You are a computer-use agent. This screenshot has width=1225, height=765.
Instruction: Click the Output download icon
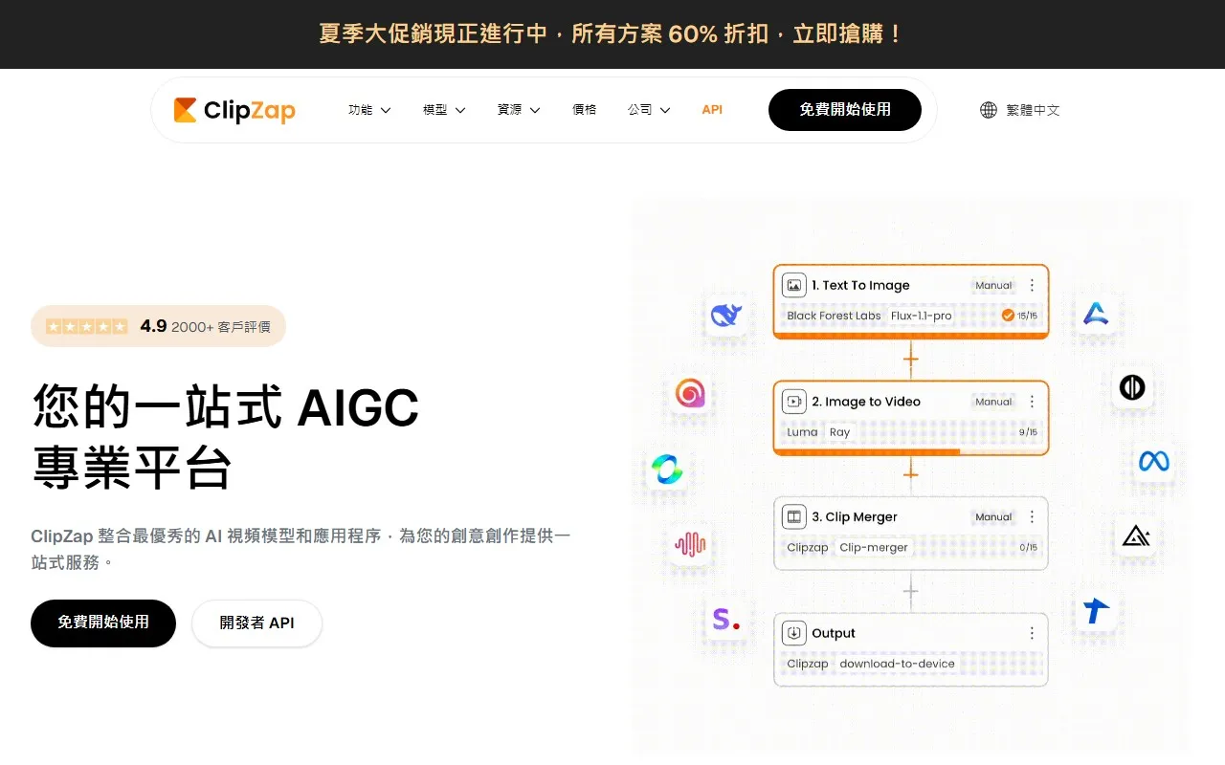pos(793,633)
